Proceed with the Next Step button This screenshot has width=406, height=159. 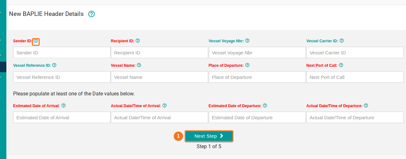click(209, 136)
